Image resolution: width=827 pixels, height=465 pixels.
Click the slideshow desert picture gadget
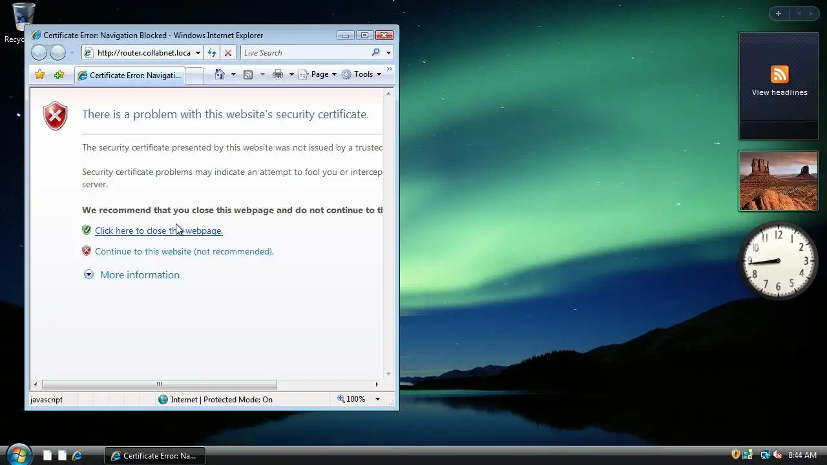pos(778,181)
